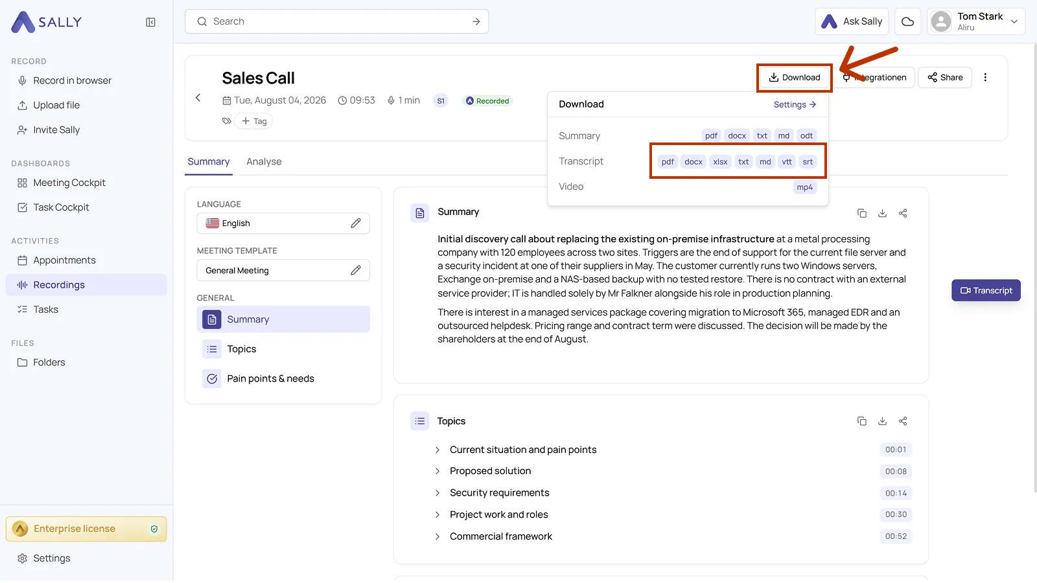This screenshot has height=583, width=1037.
Task: Click the S1 speaker badge
Action: click(441, 101)
